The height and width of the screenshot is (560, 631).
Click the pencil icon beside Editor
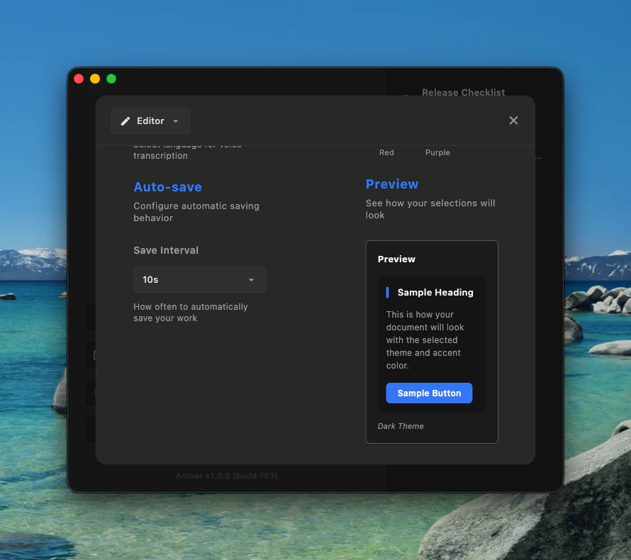(126, 121)
